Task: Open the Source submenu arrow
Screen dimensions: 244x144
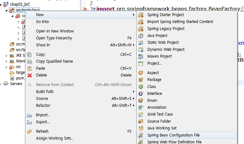Action: pos(134,98)
